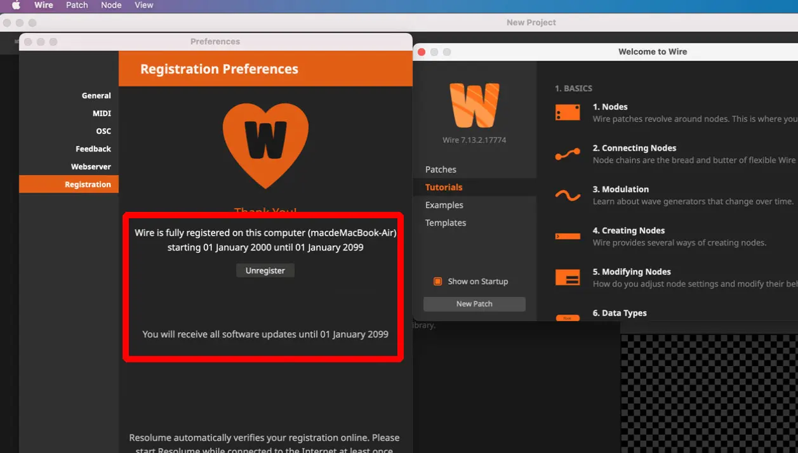Open '5. Modifying Nodes' tutorial title

coord(632,272)
